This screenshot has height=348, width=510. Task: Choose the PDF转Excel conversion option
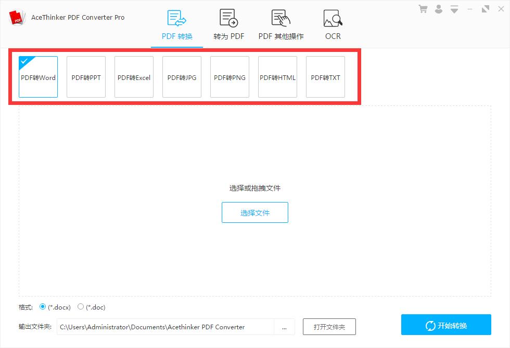click(134, 77)
